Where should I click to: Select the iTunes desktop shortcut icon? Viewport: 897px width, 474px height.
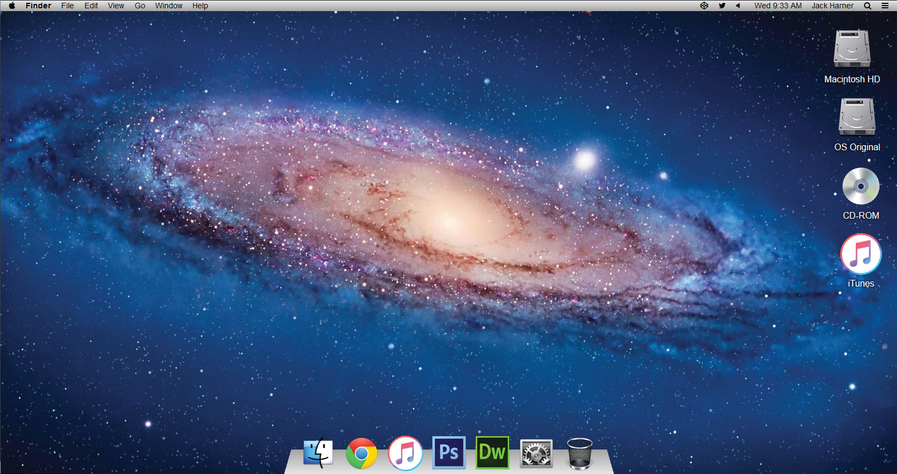tap(861, 254)
